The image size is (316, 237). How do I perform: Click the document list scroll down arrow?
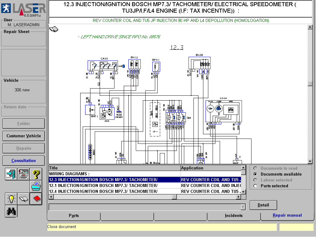click(243, 192)
